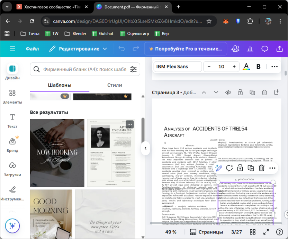This screenshot has width=288, height=239.
Task: Open the Редактирование dropdown menu
Action: click(78, 49)
